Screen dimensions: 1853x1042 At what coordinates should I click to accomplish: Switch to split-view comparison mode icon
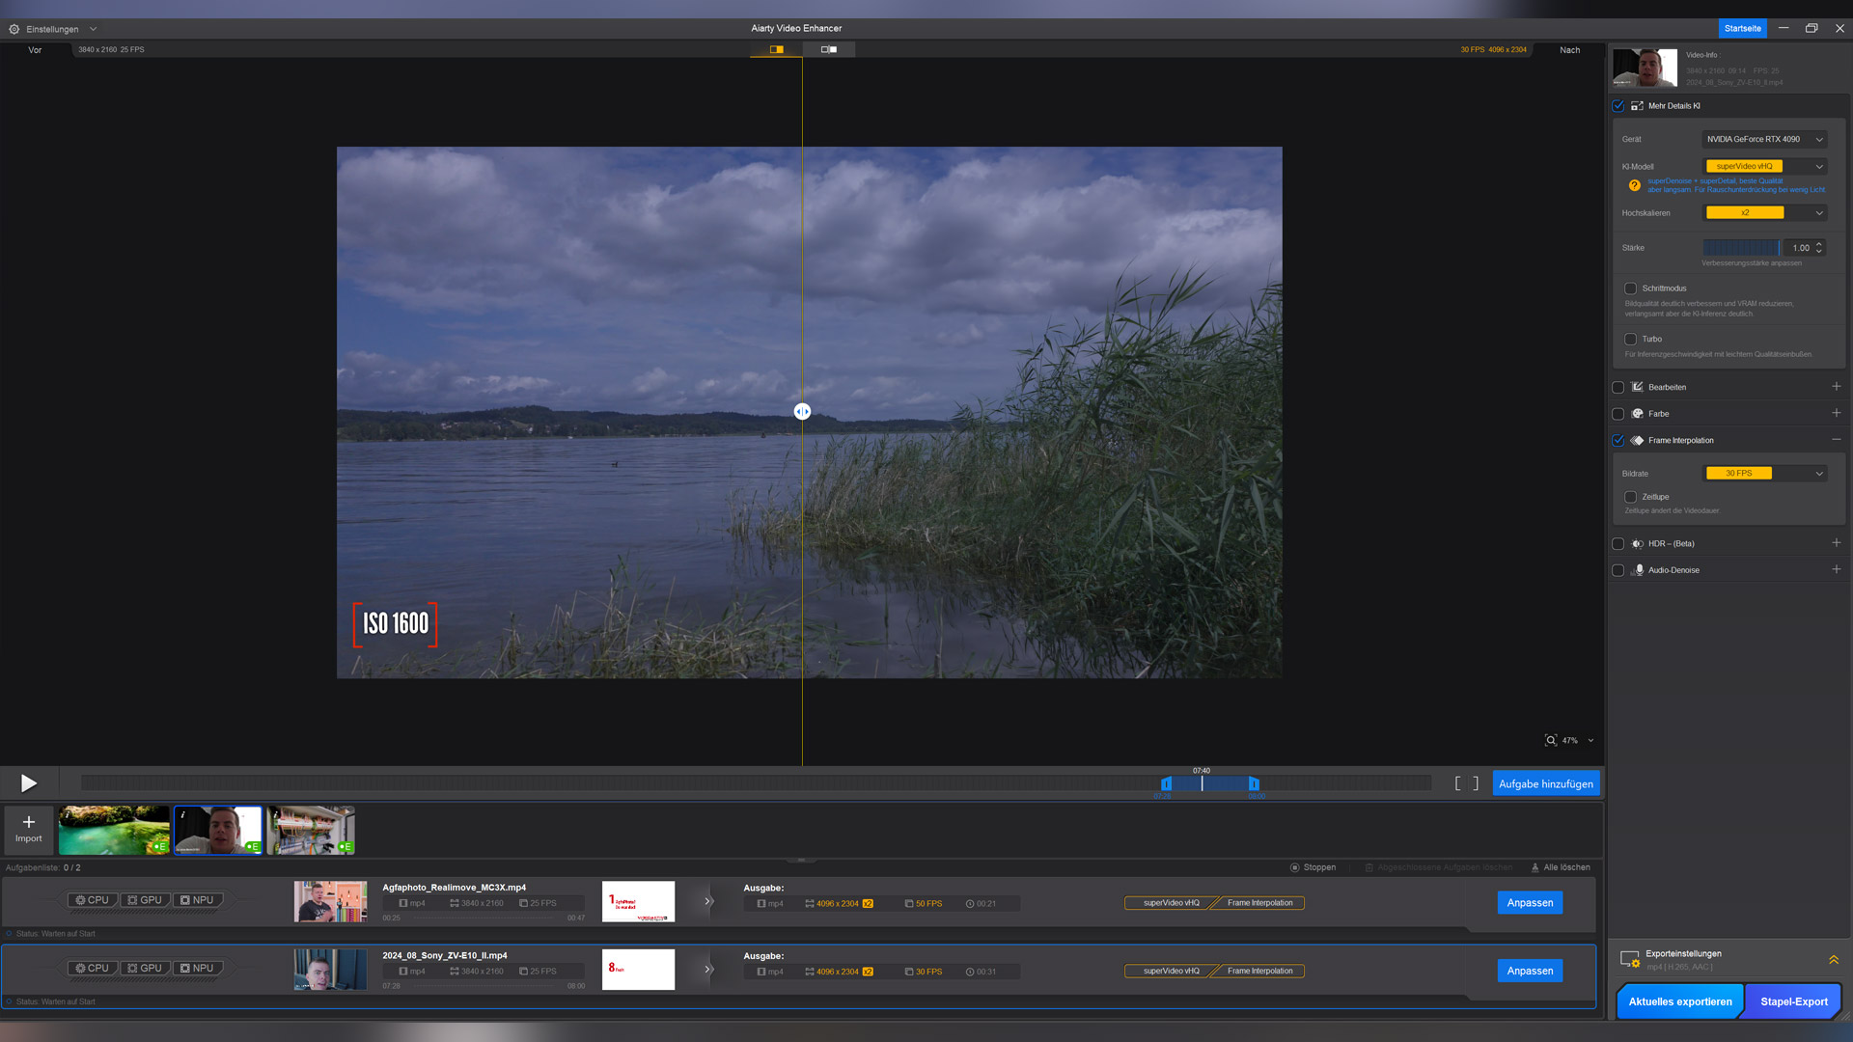click(776, 49)
